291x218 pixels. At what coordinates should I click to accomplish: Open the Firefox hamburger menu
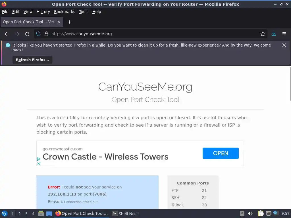[x=284, y=34]
